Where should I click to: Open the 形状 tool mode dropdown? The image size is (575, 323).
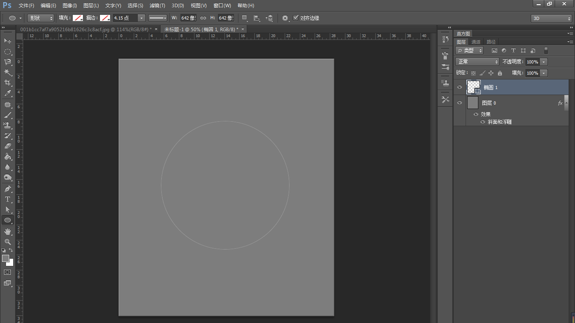tap(40, 18)
